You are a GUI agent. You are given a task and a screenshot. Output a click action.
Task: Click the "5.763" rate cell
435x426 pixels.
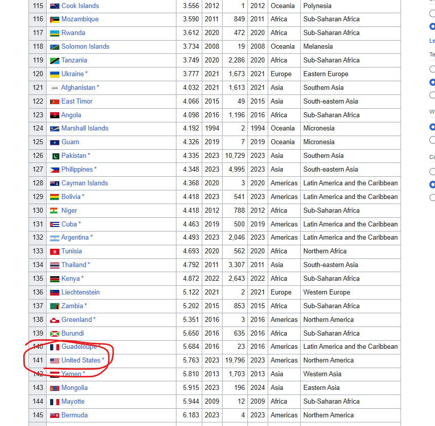click(x=189, y=361)
